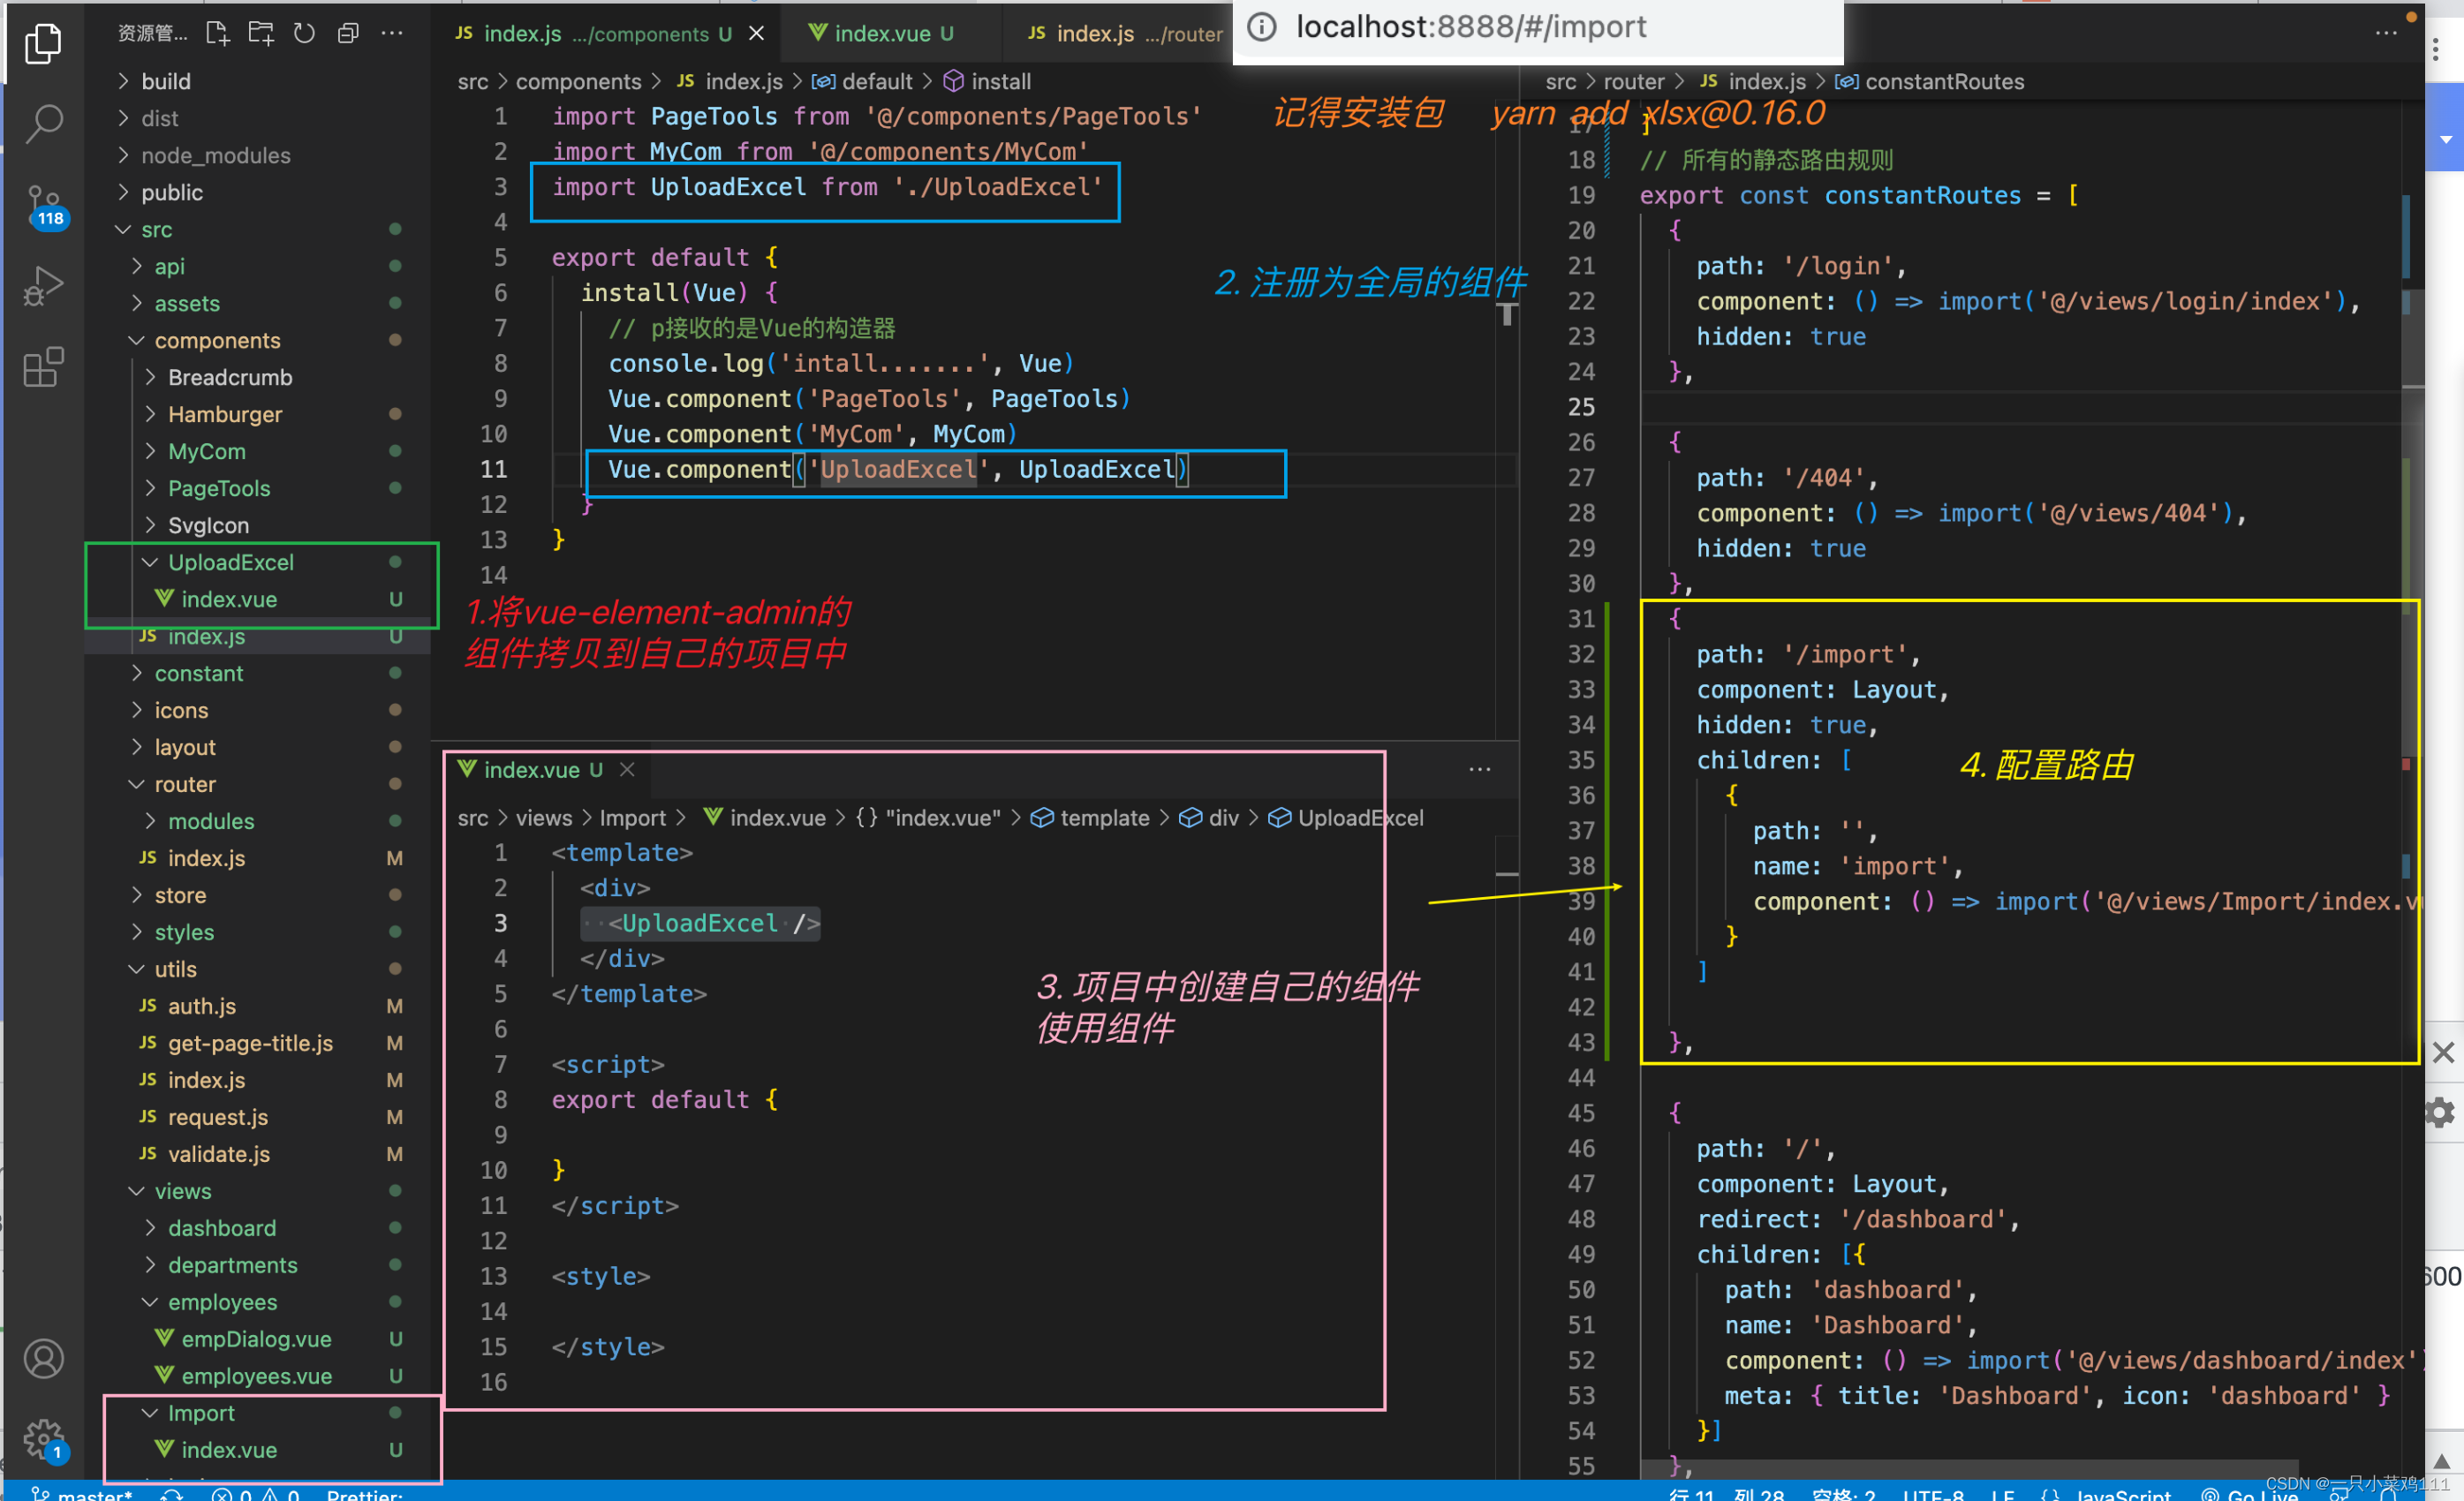This screenshot has height=1501, width=2464.
Task: Open the Search view in activity bar
Action: tap(44, 124)
